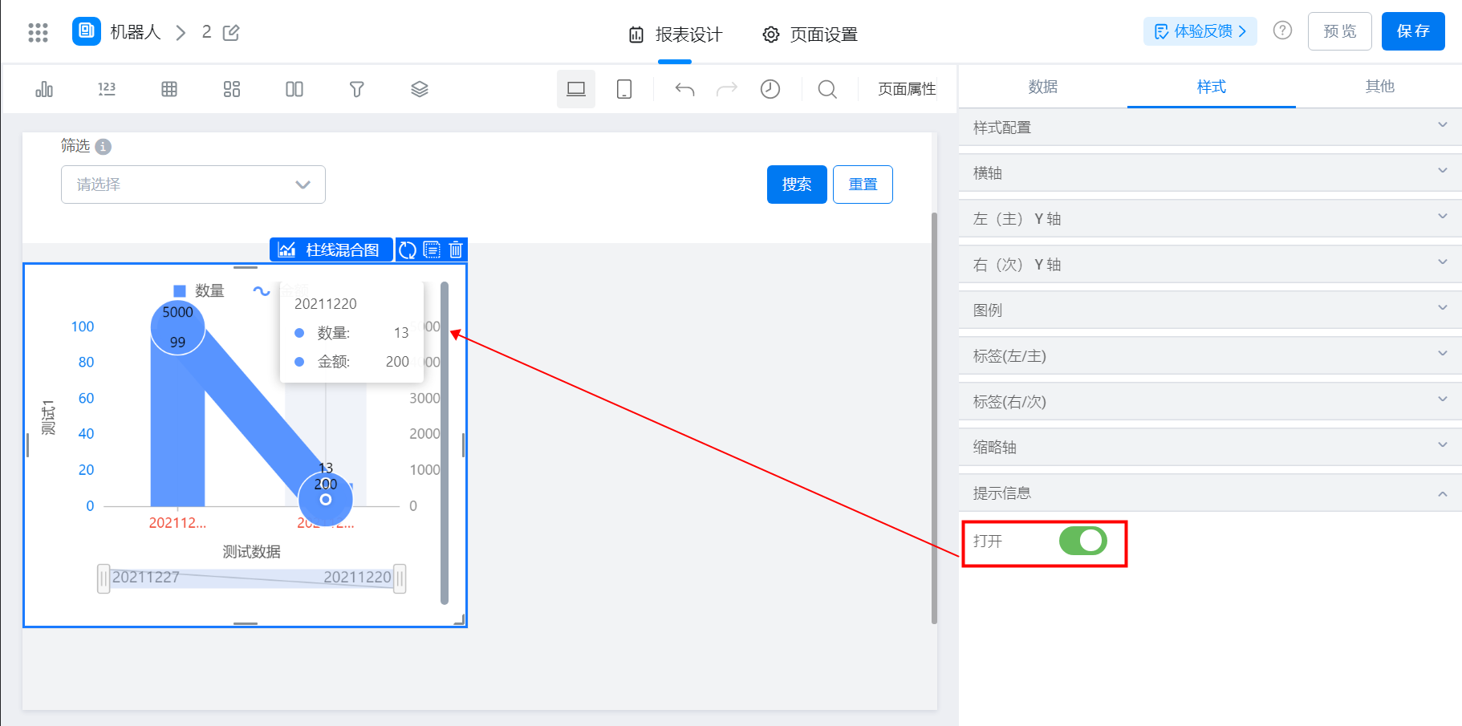Delete chart using trash icon
Image resolution: width=1462 pixels, height=726 pixels.
[x=456, y=249]
